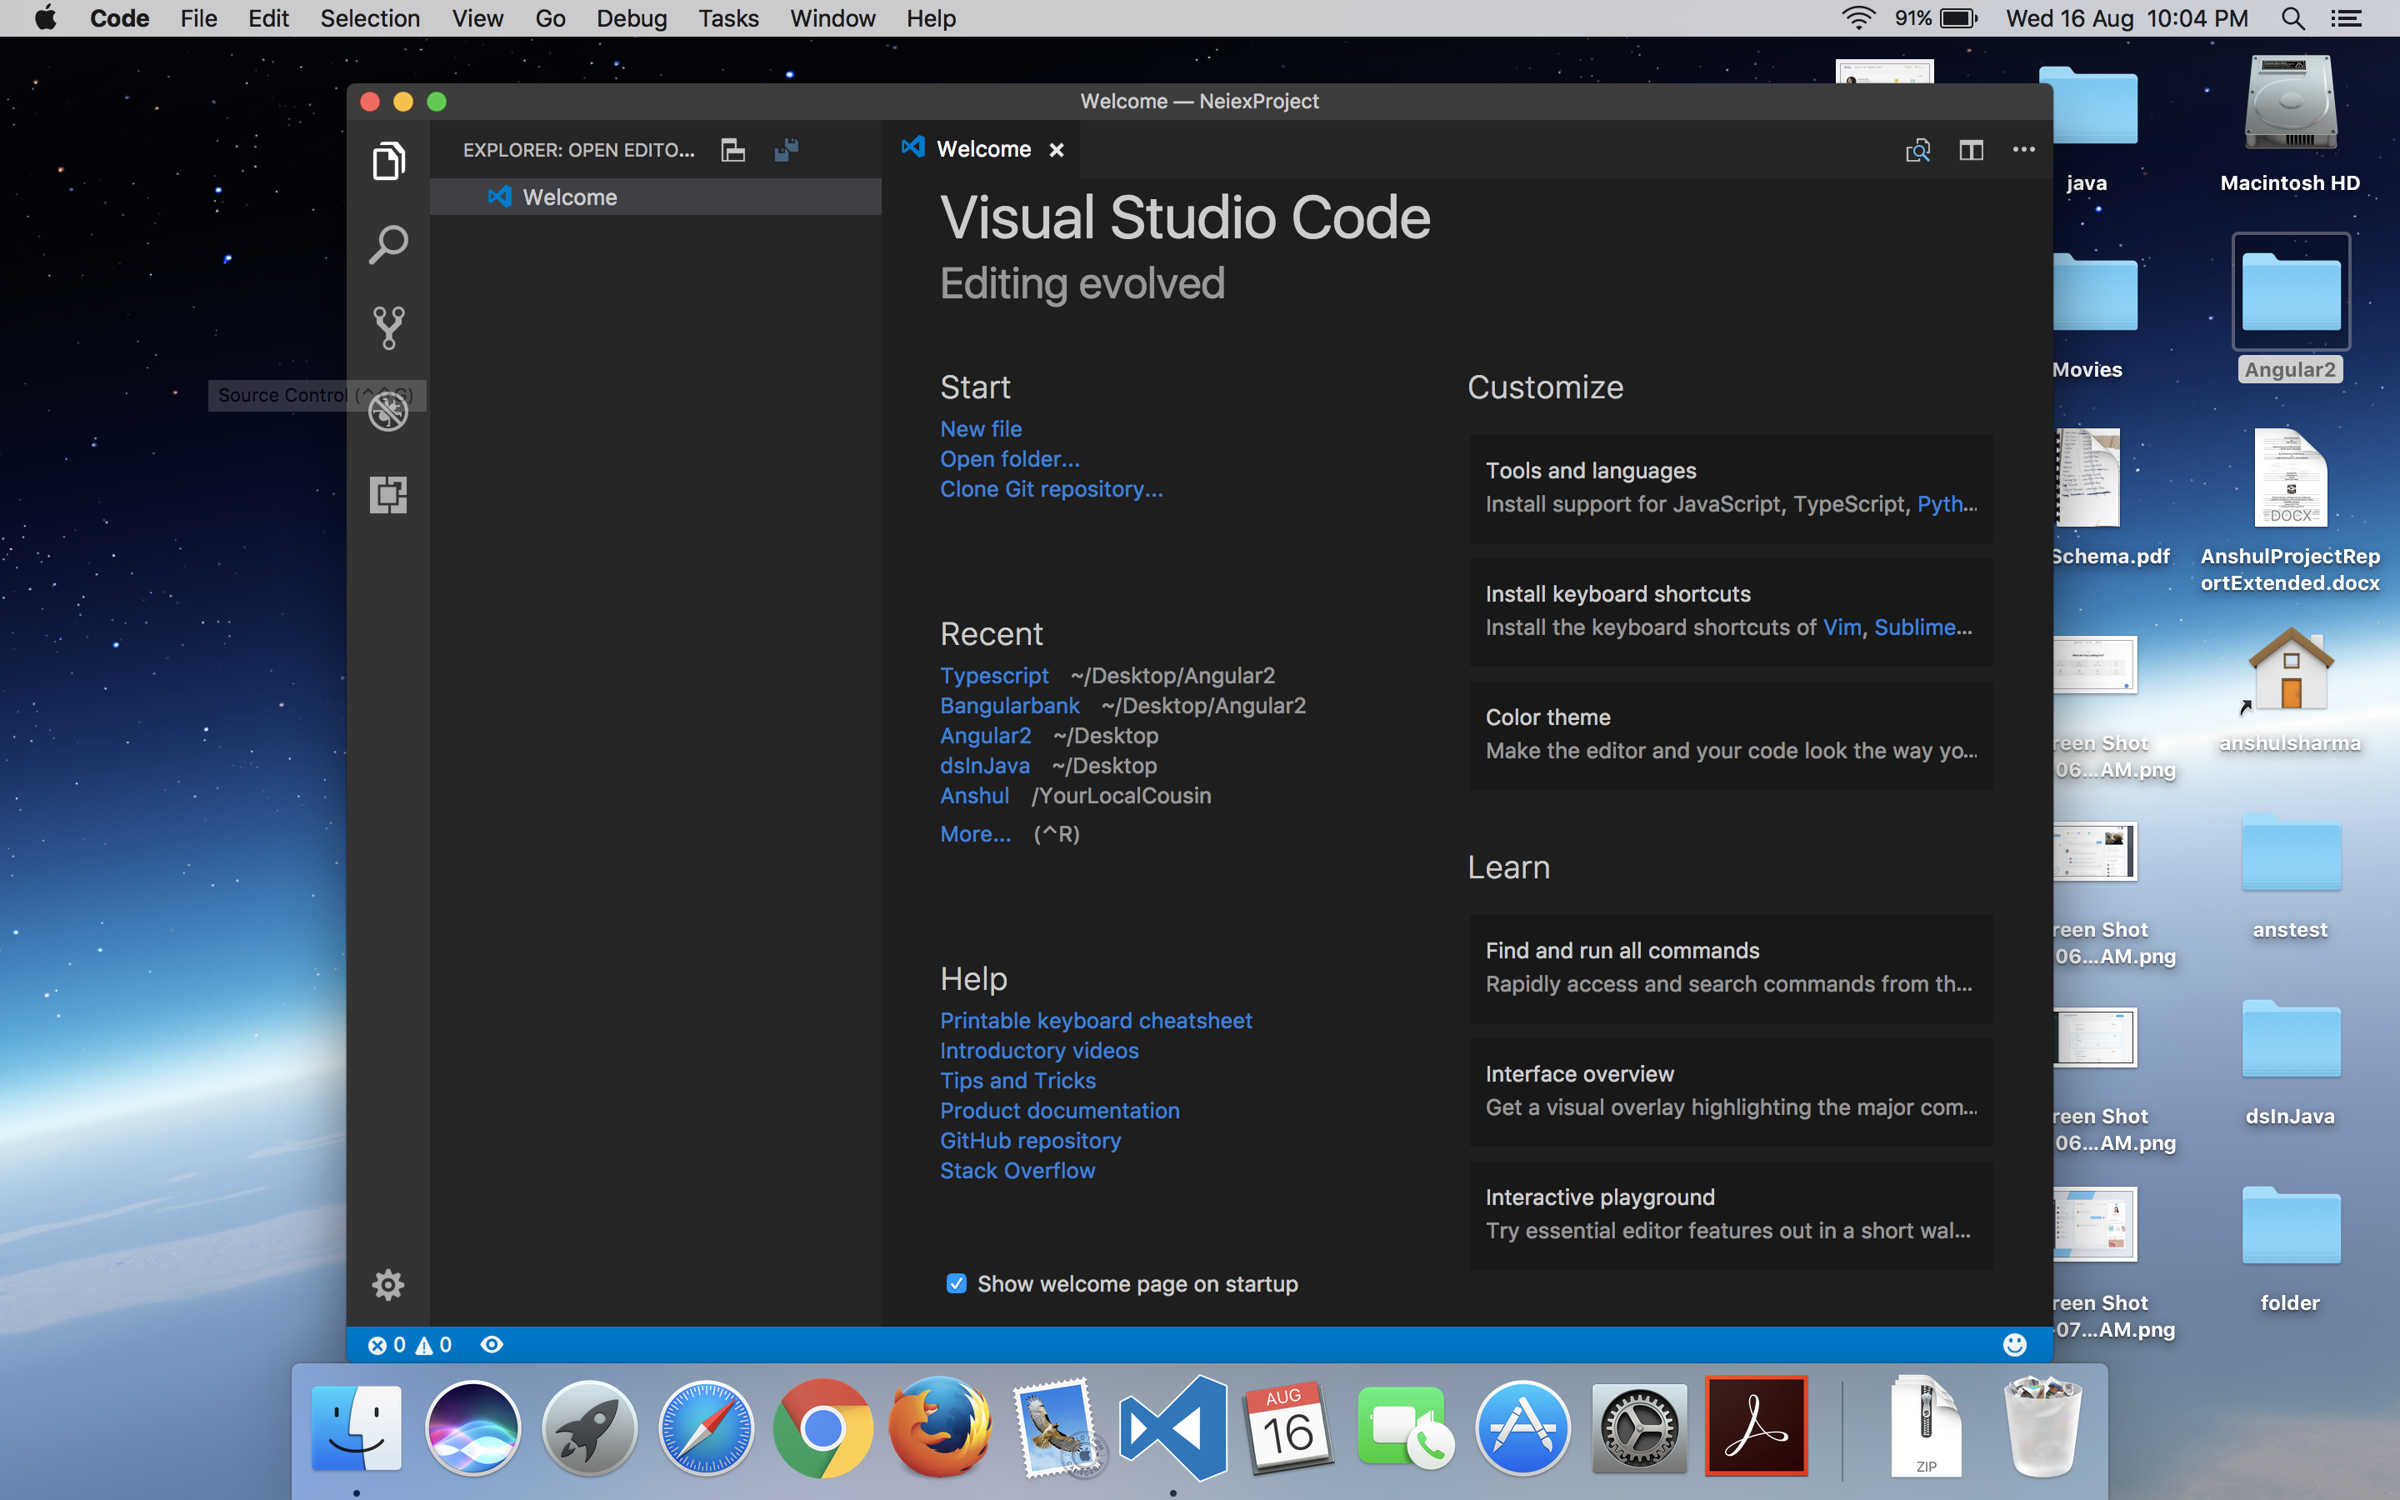Image resolution: width=2400 pixels, height=1500 pixels.
Task: Open the recent Angular2 project link
Action: click(x=985, y=735)
